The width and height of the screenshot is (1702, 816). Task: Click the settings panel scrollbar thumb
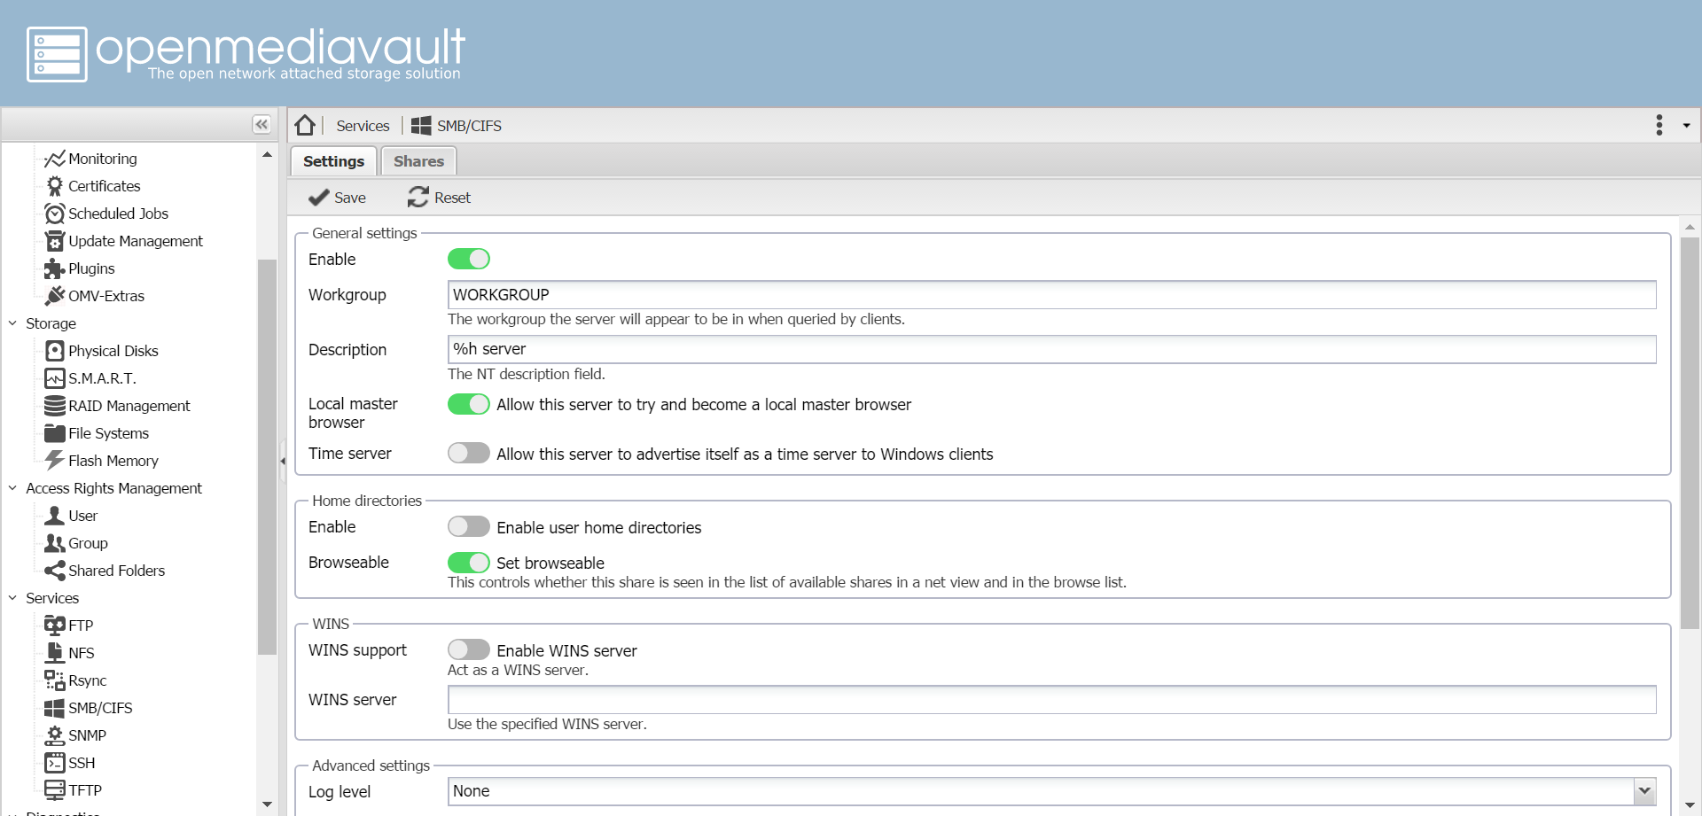(1690, 432)
